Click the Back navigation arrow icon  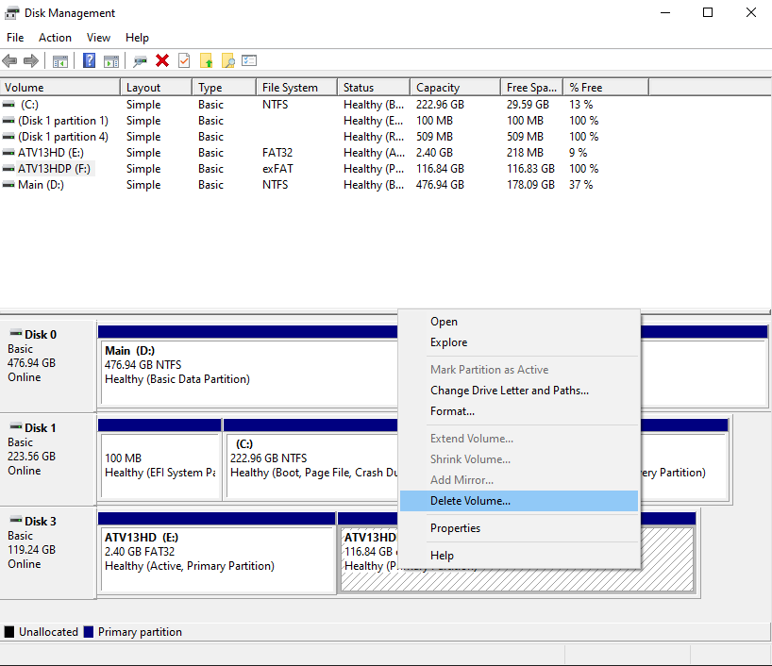click(9, 60)
